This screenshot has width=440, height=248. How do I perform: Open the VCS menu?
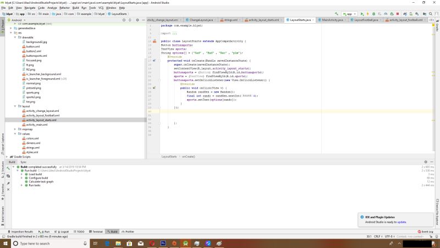[101, 8]
